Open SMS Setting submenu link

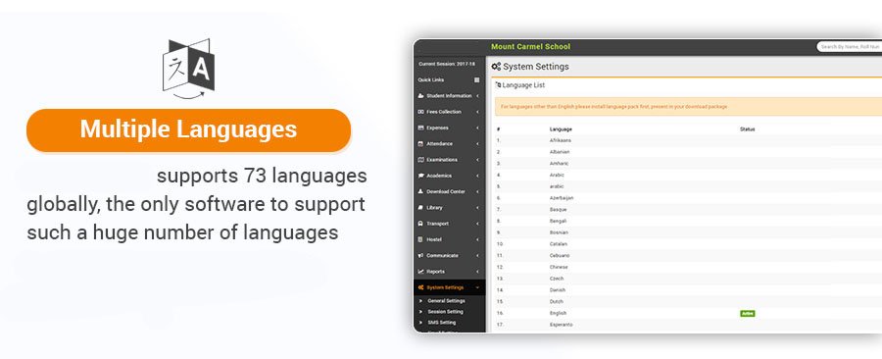(x=442, y=323)
